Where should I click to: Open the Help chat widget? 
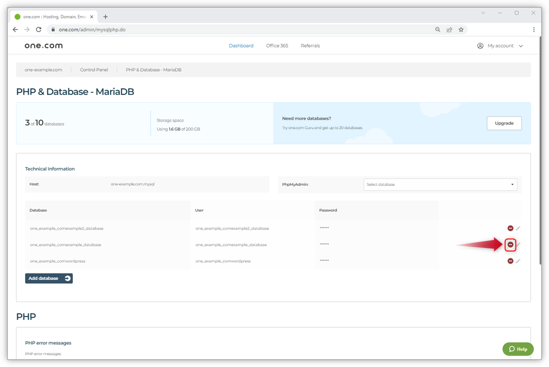[x=518, y=349]
